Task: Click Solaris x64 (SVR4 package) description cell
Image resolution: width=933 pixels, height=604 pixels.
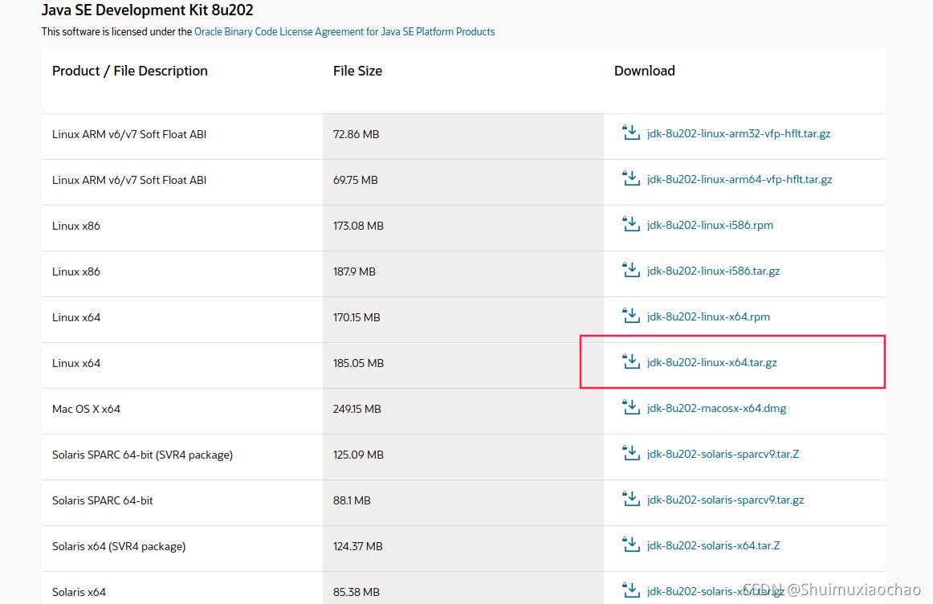Action: (x=182, y=549)
